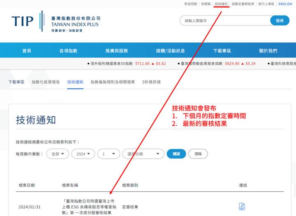Viewport: 296px width, 216px height.
Task: Click the 2024/01/31 date cell
Action: click(x=30, y=207)
